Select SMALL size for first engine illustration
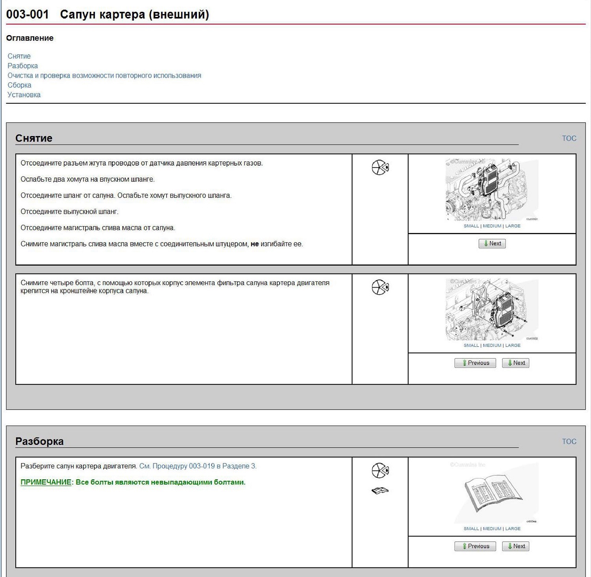Screen dimensions: 591x577 (x=471, y=226)
